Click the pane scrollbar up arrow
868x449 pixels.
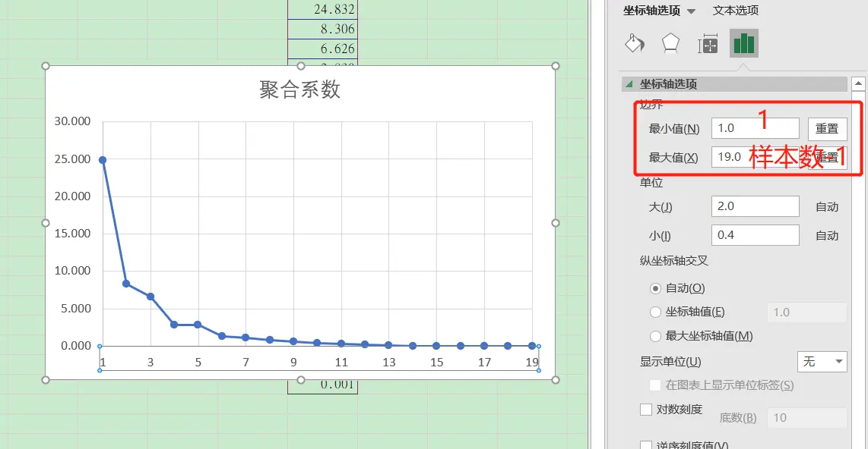click(x=858, y=84)
